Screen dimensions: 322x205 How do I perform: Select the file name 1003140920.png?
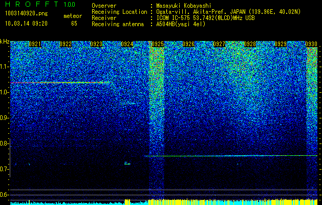pos(27,14)
